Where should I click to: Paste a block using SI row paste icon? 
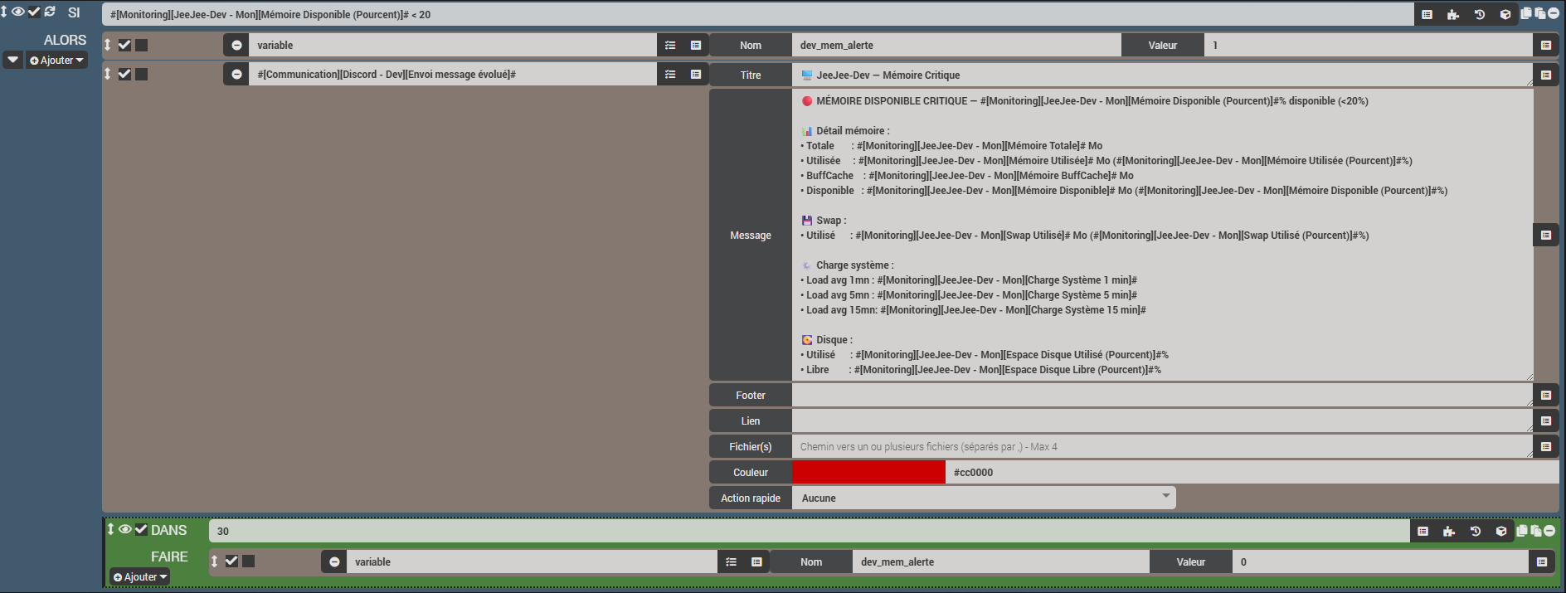tap(1539, 13)
